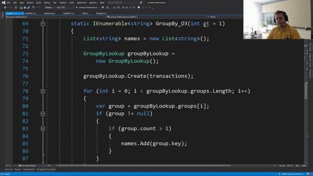This screenshot has height=176, width=313.
Task: Close the active LinqPerf-3.cs tab
Action: [x=22, y=13]
